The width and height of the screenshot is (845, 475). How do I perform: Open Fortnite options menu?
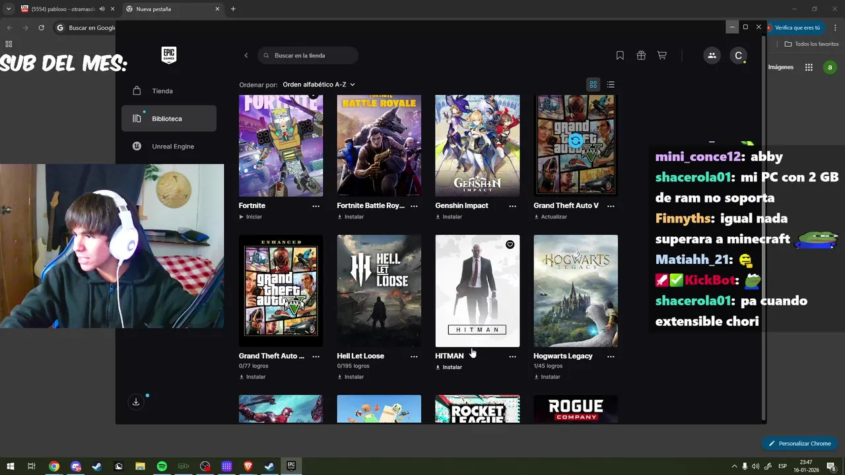[x=316, y=206]
